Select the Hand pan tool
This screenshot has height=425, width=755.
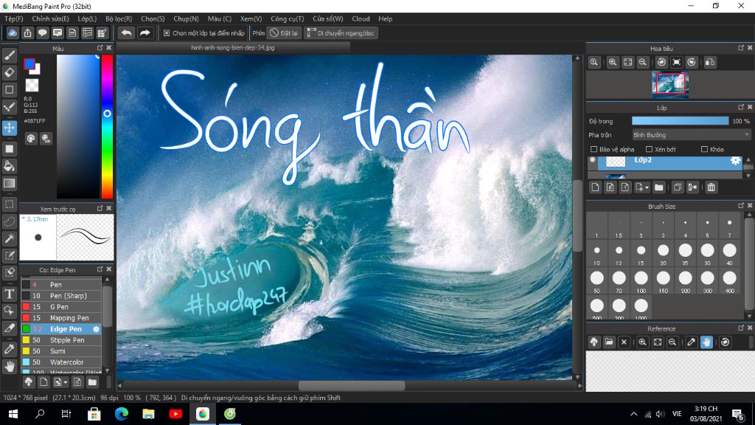(9, 367)
